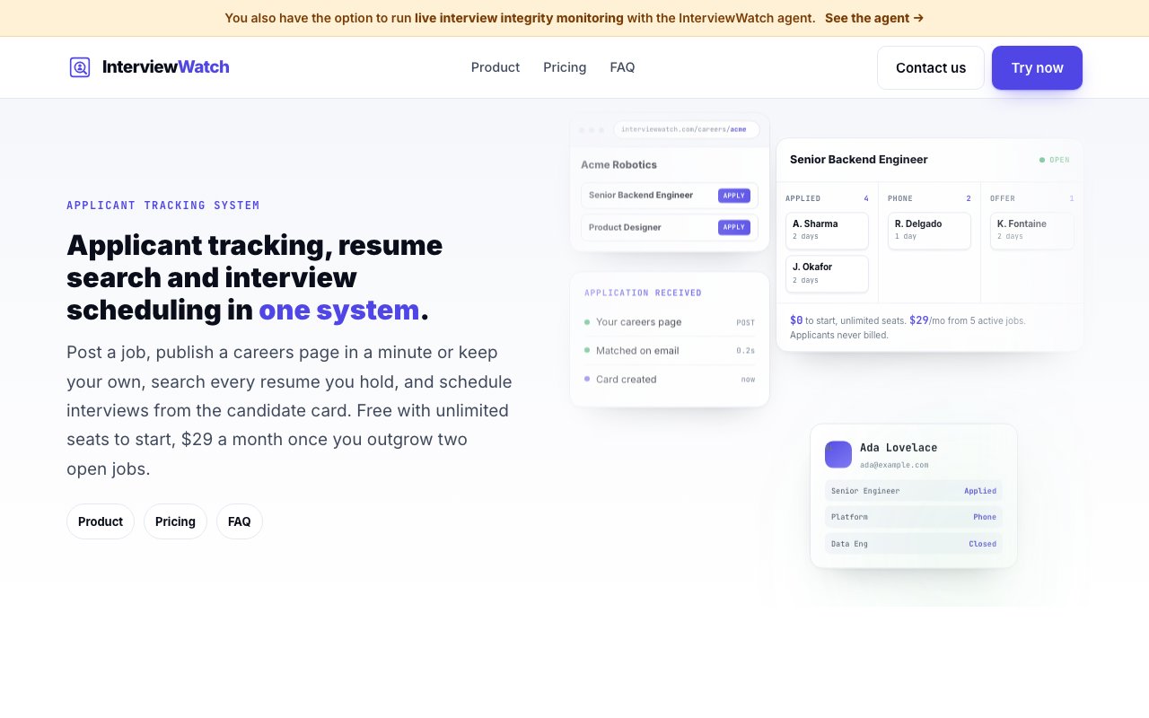Click the $29/mo pricing text
This screenshot has height=718, width=1149.
pyautogui.click(x=928, y=320)
